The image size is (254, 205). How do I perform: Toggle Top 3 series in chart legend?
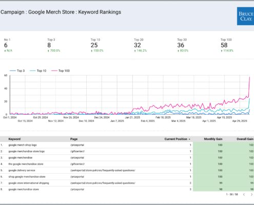[17, 71]
